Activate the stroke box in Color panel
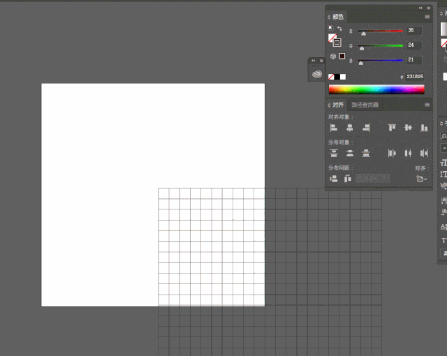The height and width of the screenshot is (356, 447). click(x=337, y=41)
